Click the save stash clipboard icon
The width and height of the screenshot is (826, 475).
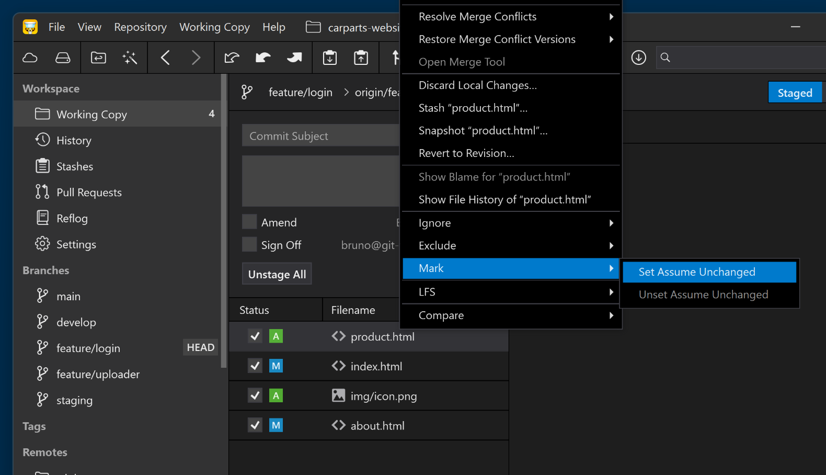[330, 58]
